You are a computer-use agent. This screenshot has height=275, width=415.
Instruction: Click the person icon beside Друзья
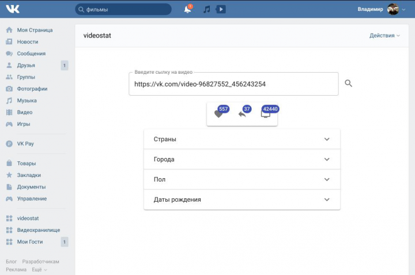coord(9,65)
